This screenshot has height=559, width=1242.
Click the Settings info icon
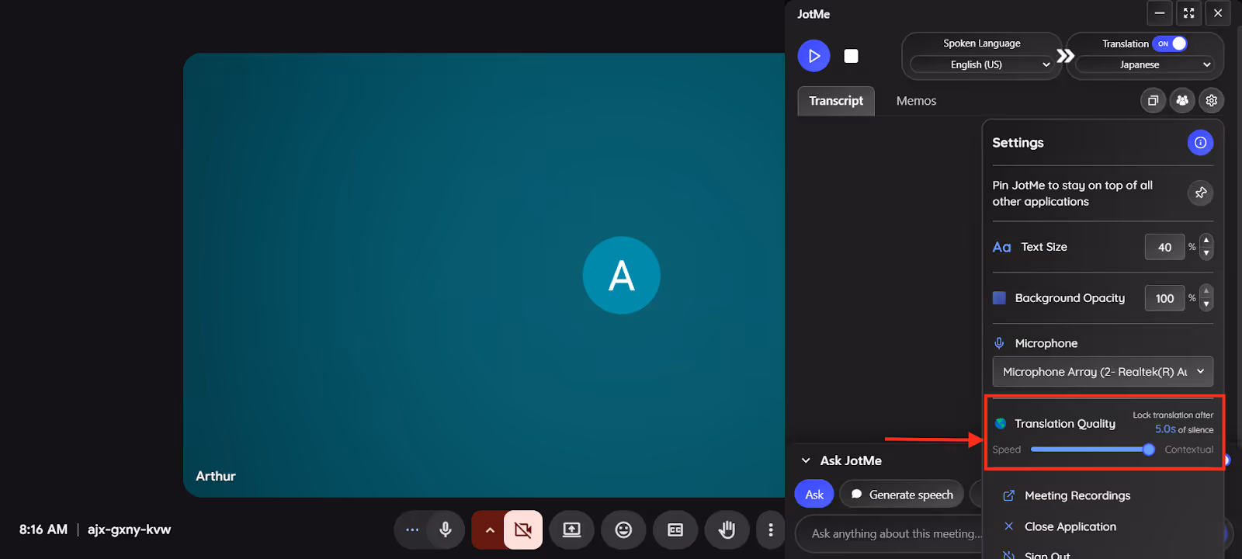tap(1200, 142)
